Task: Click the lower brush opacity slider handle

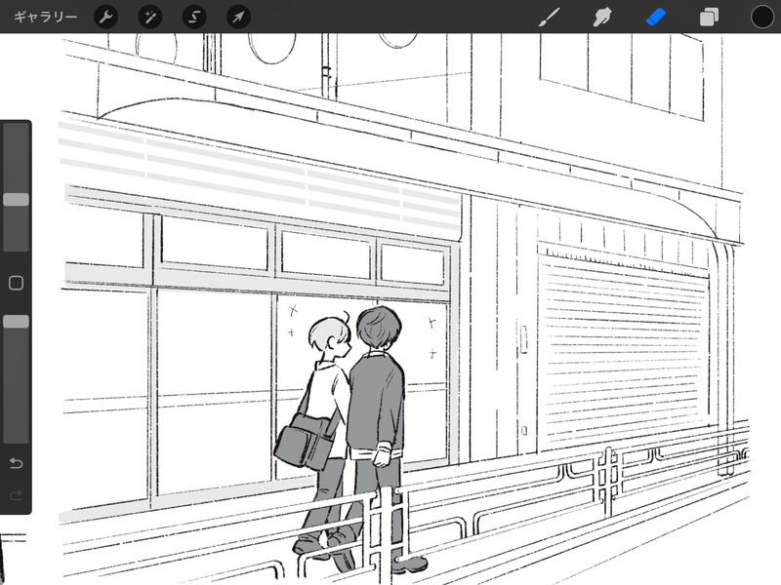Action: click(x=16, y=322)
